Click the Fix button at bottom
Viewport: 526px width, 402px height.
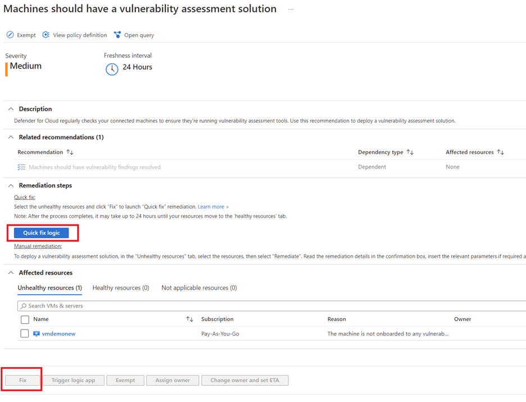[x=22, y=380]
